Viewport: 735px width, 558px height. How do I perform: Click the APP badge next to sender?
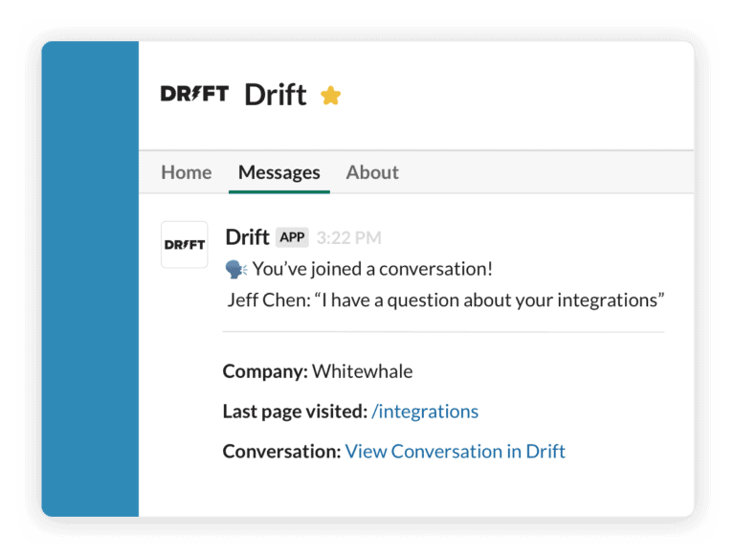pos(292,237)
